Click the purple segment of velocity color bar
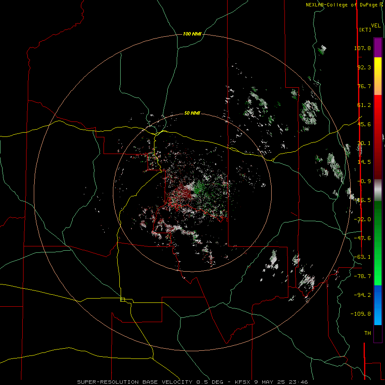Screen dimensions: 385x385 (378, 47)
